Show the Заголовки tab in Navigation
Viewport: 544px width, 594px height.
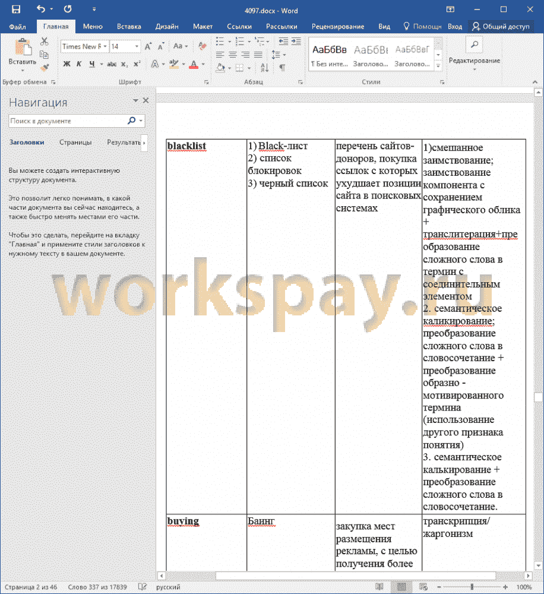point(27,143)
